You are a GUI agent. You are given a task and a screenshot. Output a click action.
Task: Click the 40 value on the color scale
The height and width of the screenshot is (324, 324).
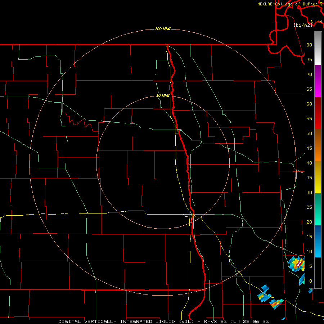click(309, 163)
